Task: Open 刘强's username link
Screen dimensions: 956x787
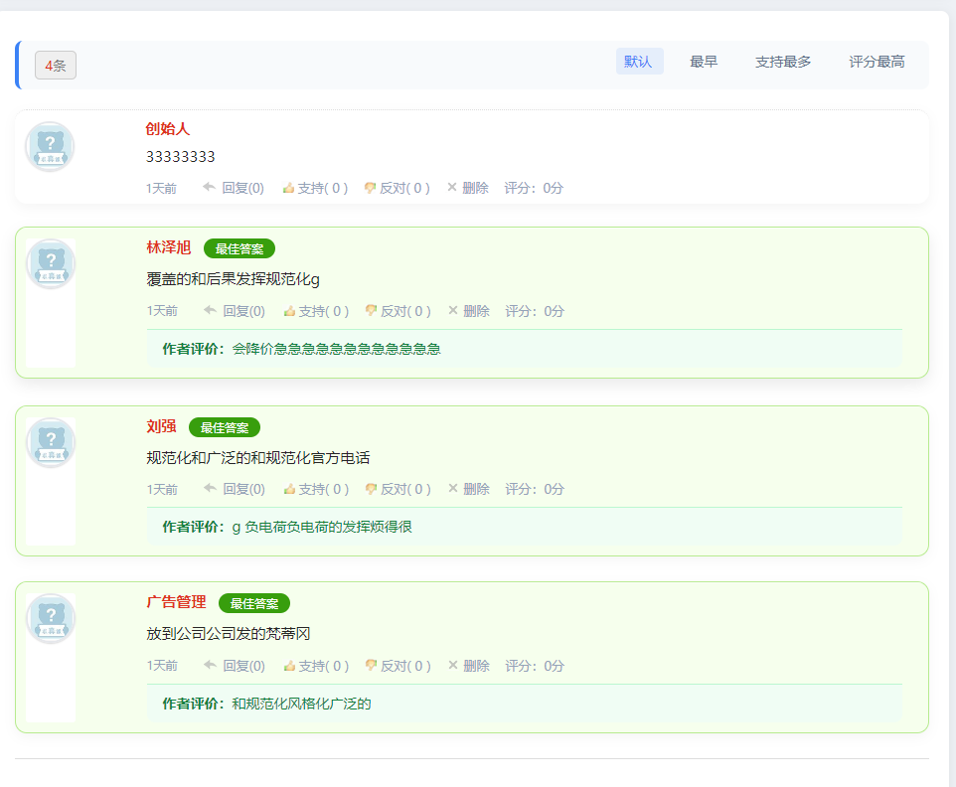Action: [x=161, y=426]
